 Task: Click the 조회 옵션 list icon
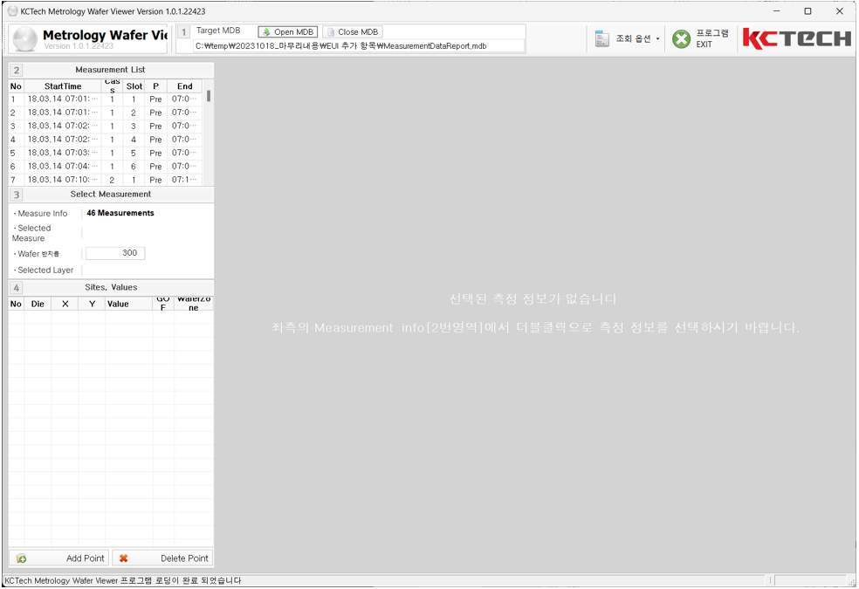click(x=601, y=39)
